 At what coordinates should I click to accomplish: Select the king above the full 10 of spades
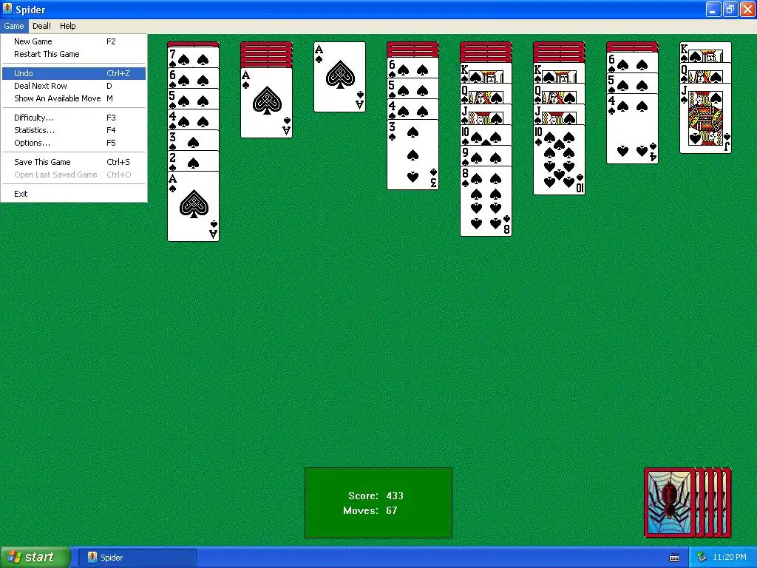(559, 73)
